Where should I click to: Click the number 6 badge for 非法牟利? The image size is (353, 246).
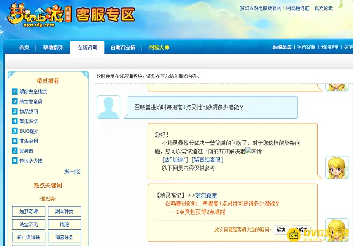pos(15,141)
